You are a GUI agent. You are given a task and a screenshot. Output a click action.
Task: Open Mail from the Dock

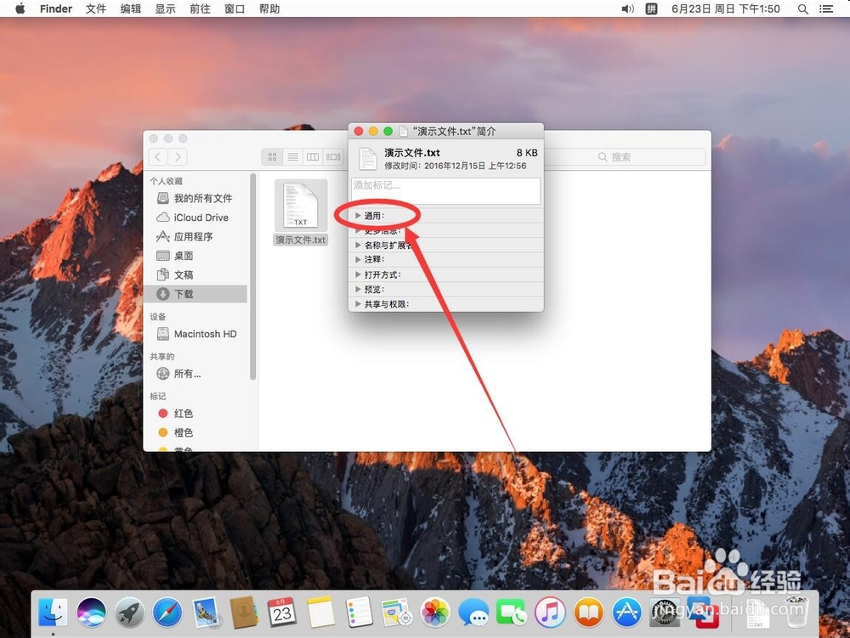tap(206, 613)
